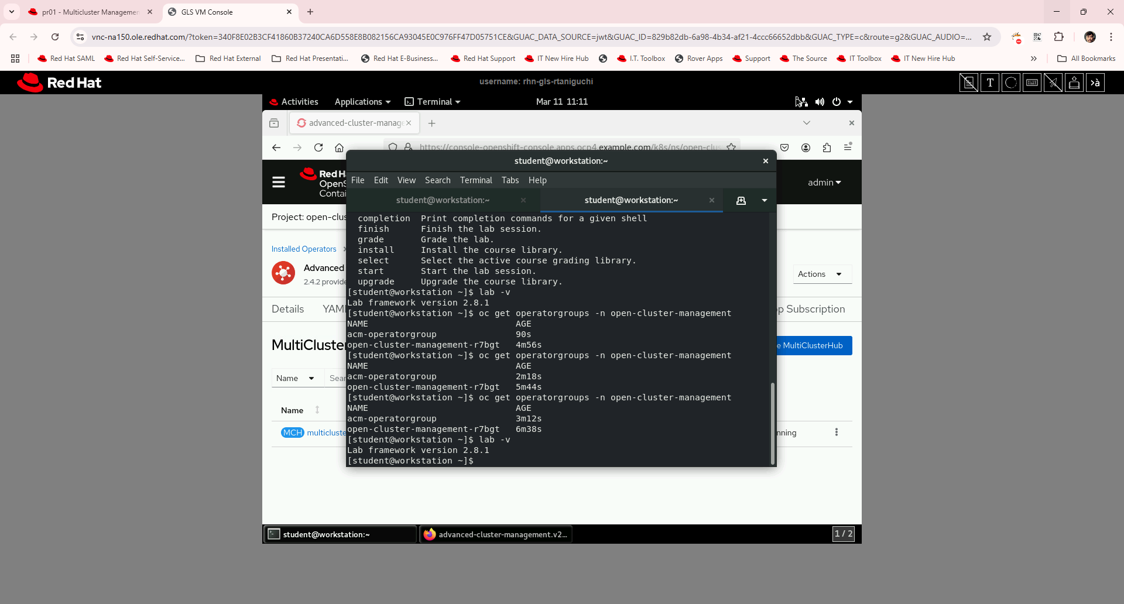Image resolution: width=1124 pixels, height=604 pixels.
Task: Click the QR code extension icon
Action: point(1037,37)
